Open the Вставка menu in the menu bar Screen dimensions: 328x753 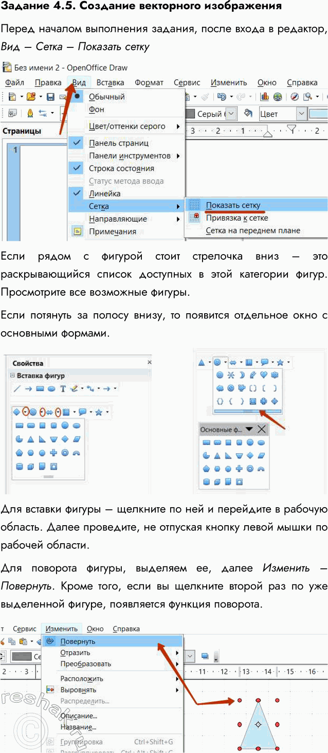click(110, 82)
